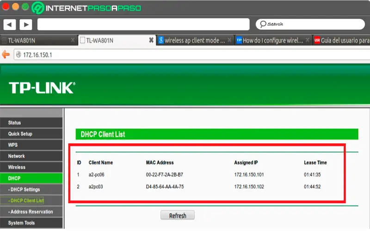This screenshot has width=370, height=231.
Task: Open the Wireless sidebar section
Action: [x=31, y=167]
